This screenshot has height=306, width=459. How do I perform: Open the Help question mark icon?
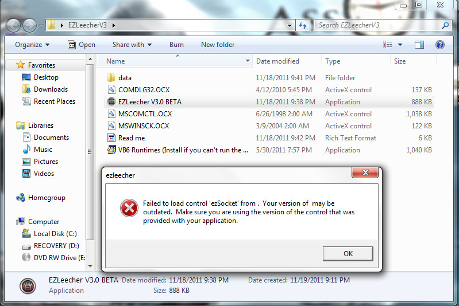[439, 45]
